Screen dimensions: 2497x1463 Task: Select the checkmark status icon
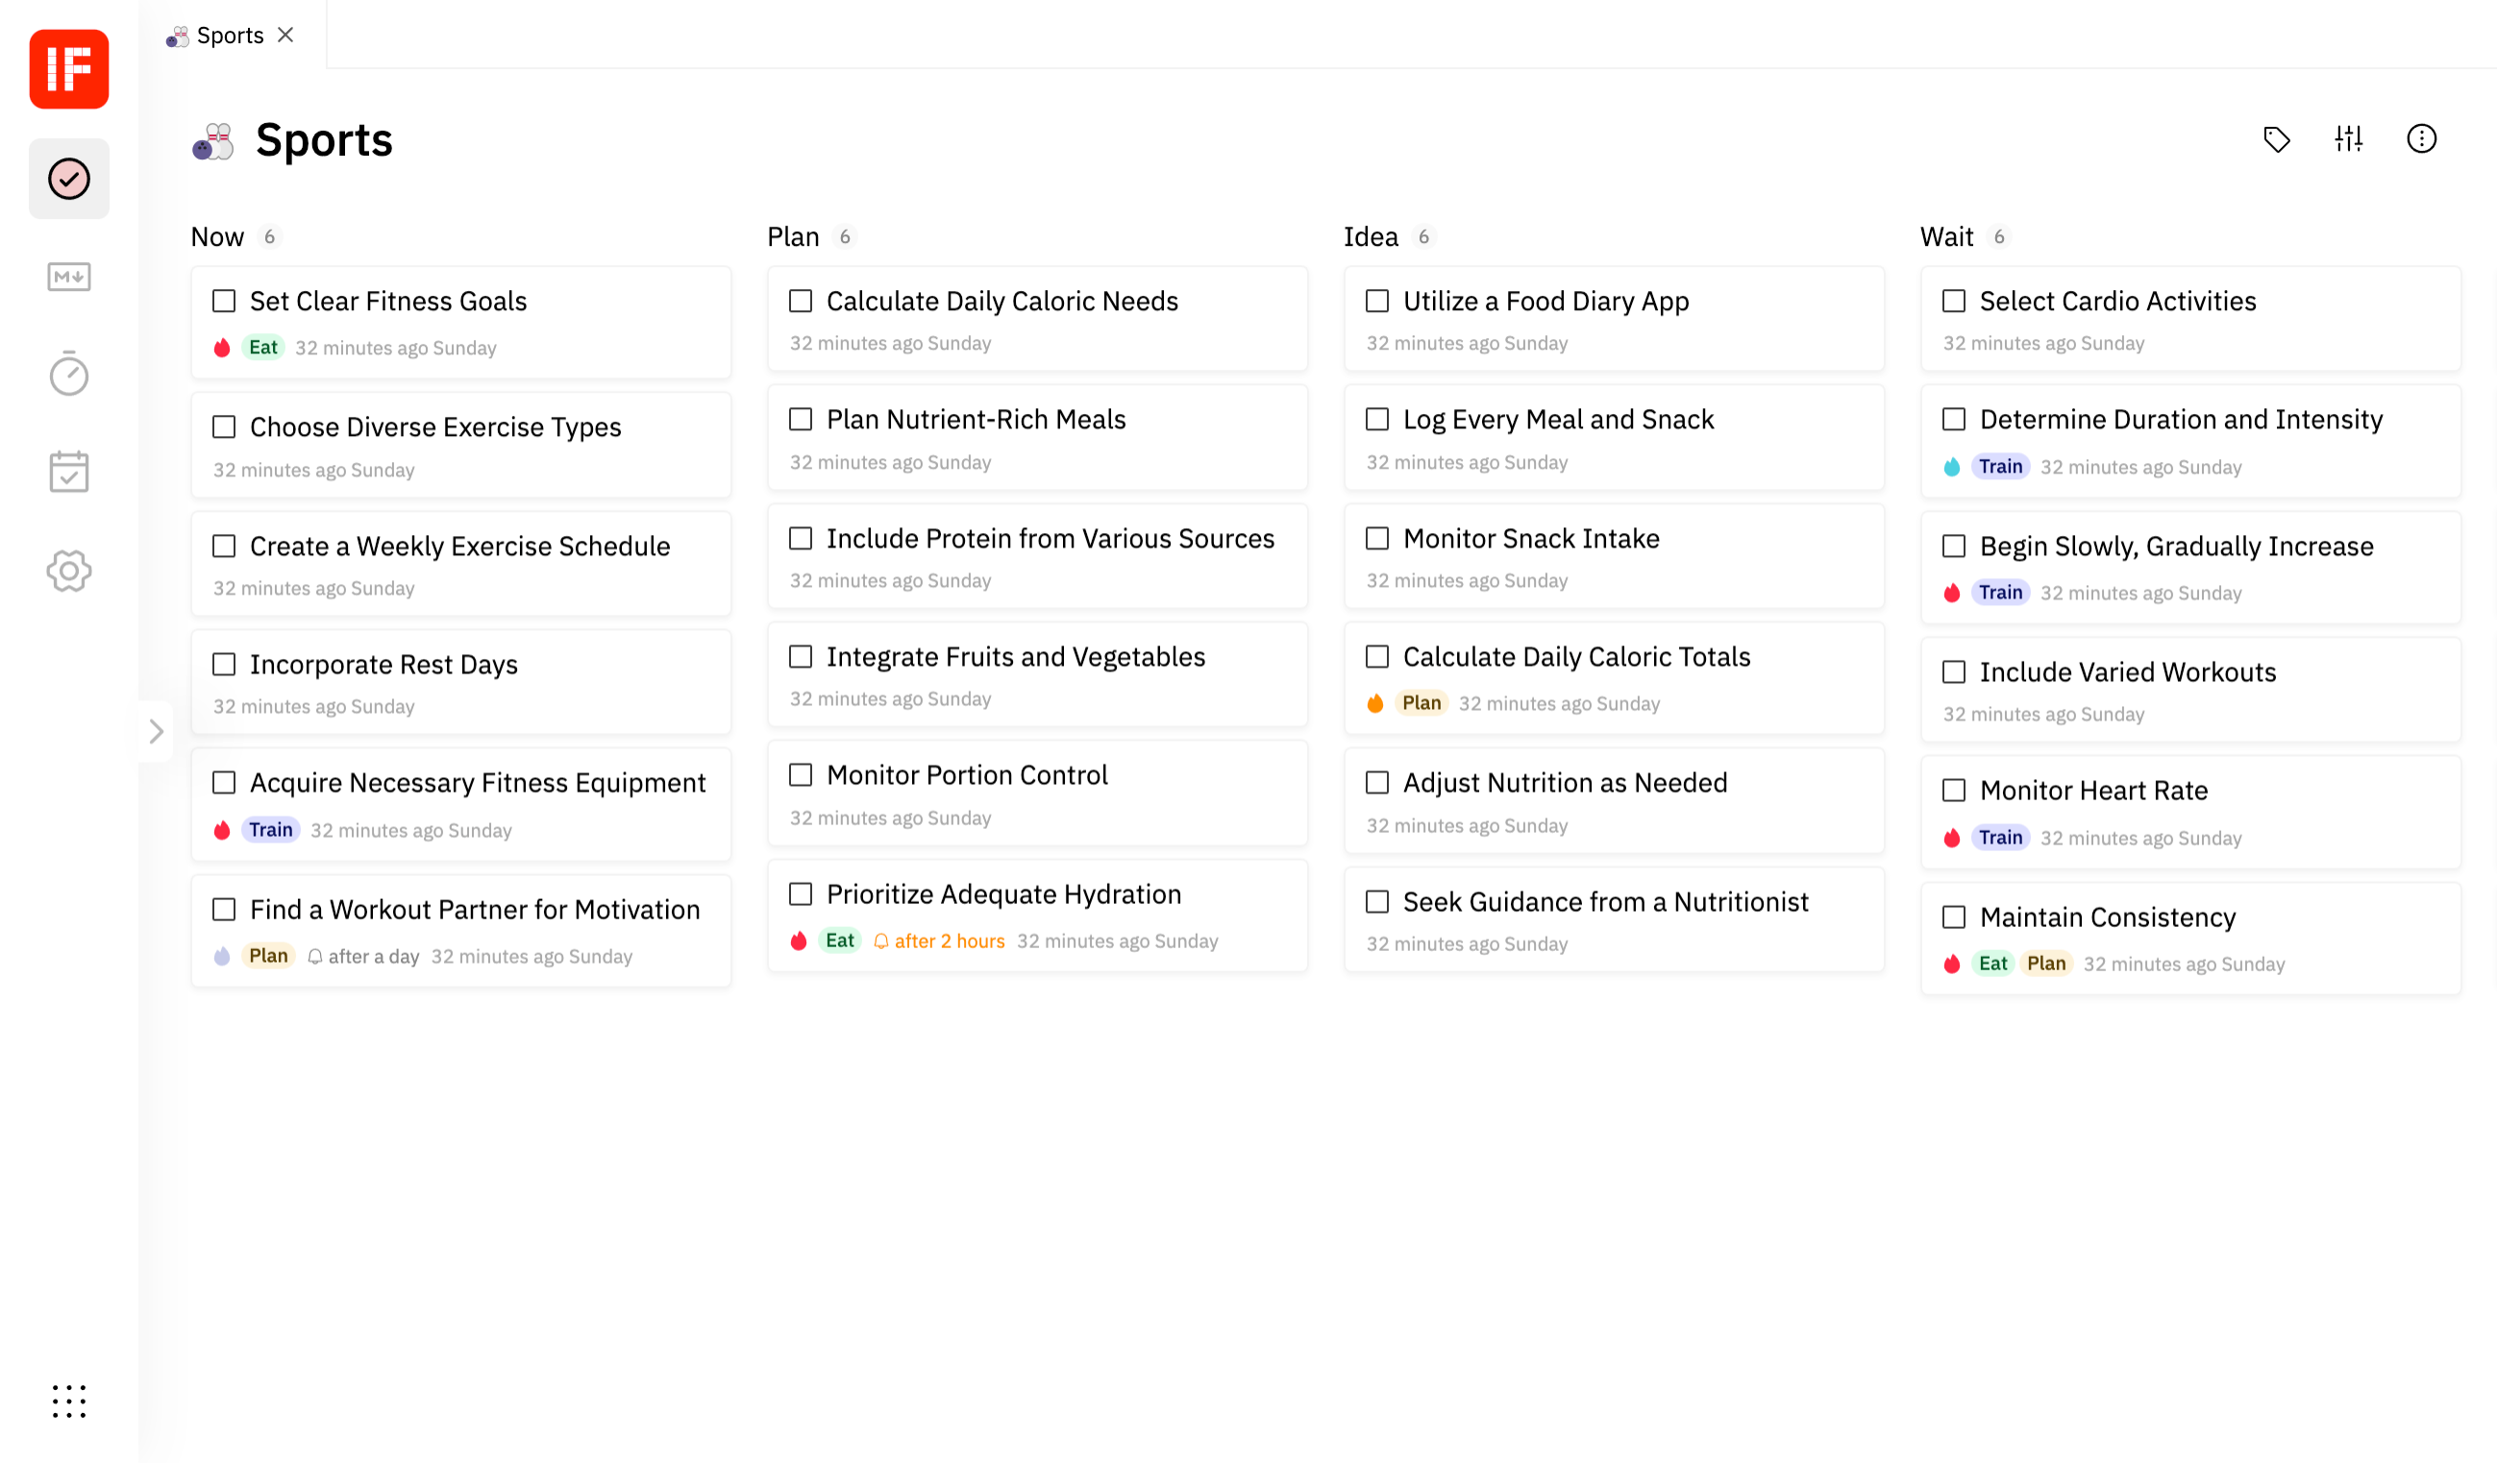(x=70, y=180)
